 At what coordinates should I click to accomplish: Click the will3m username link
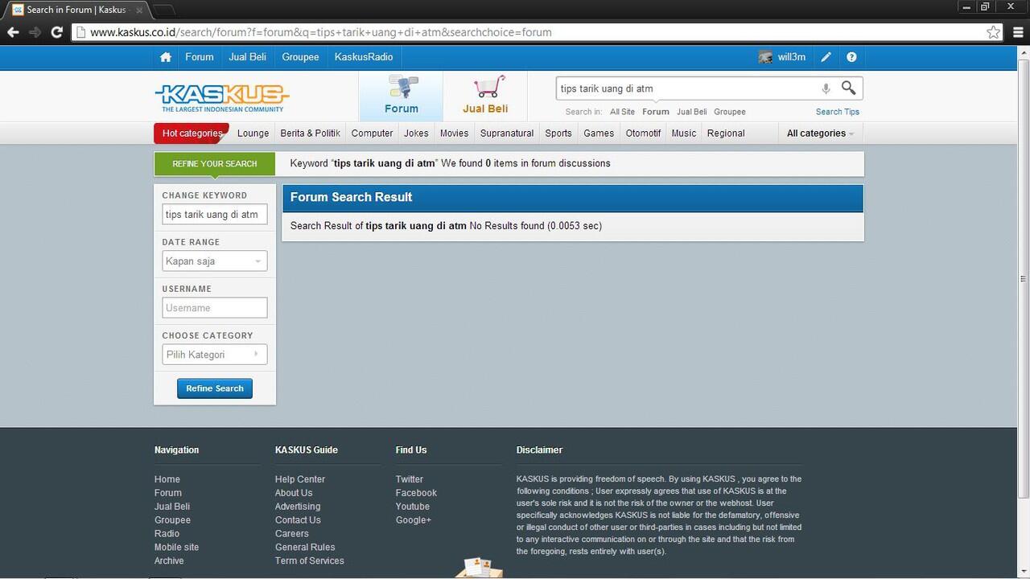[792, 57]
